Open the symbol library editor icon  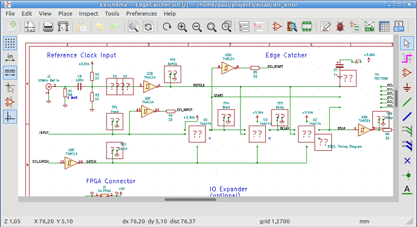277,27
